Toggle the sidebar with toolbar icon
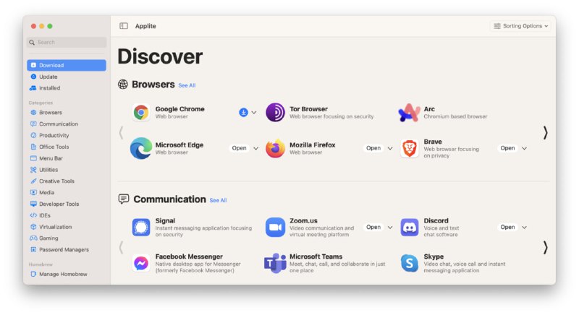 pyautogui.click(x=124, y=26)
